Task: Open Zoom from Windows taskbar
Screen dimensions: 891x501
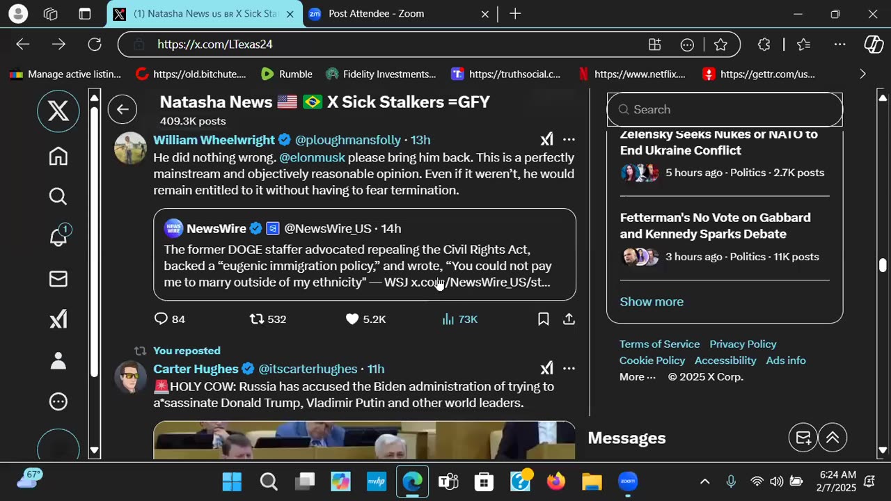Action: (628, 482)
